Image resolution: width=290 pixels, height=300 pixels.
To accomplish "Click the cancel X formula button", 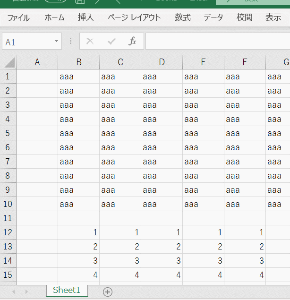I will [x=90, y=41].
